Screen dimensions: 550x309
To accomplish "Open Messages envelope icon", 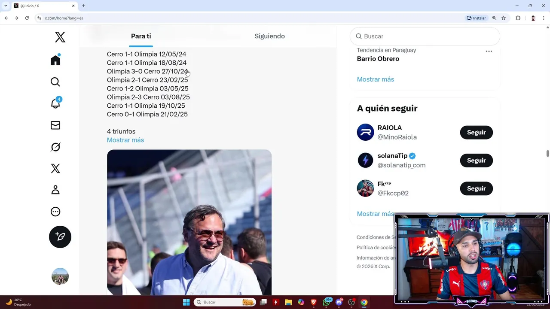I will [x=55, y=125].
